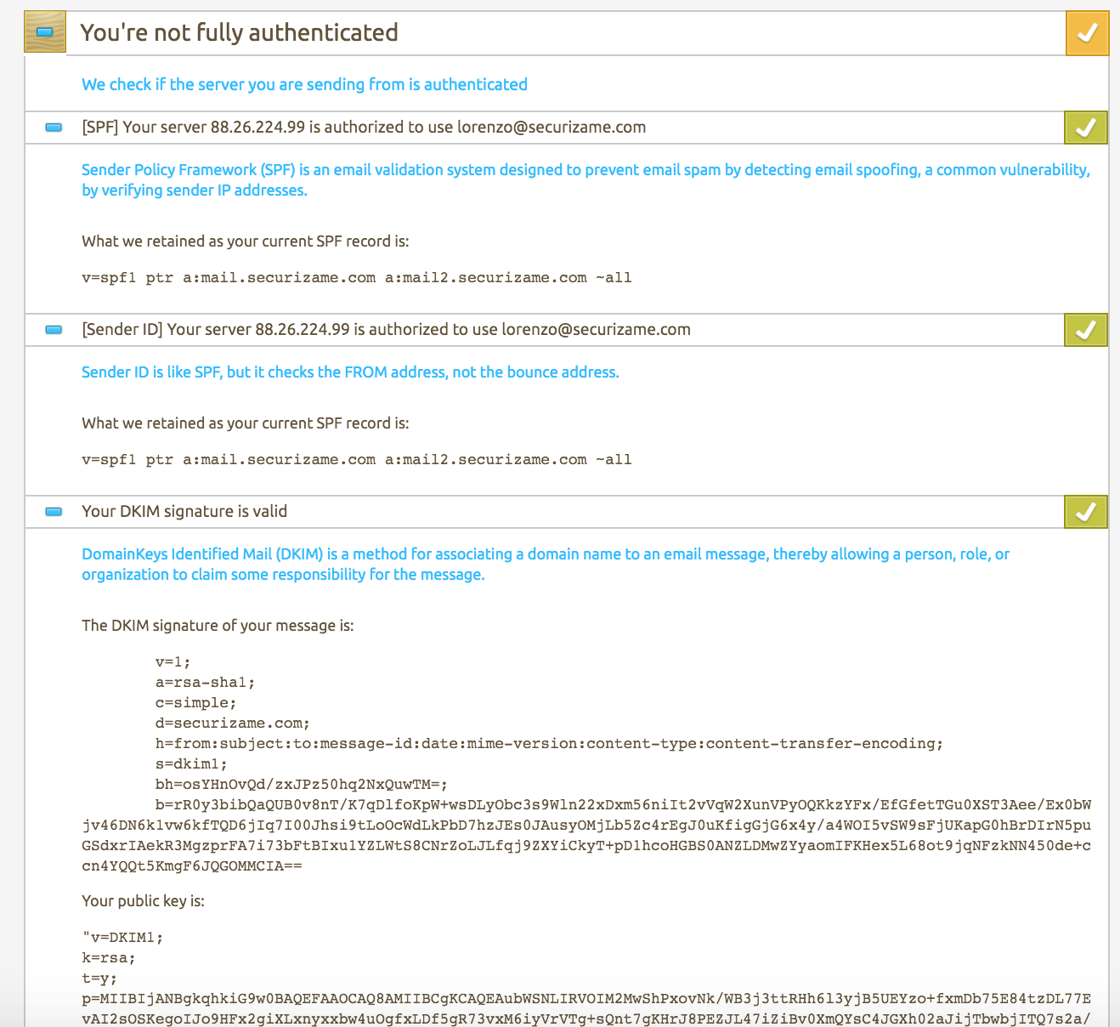Click the DKIM green checkmark badge
The image size is (1120, 1027).
(1085, 512)
